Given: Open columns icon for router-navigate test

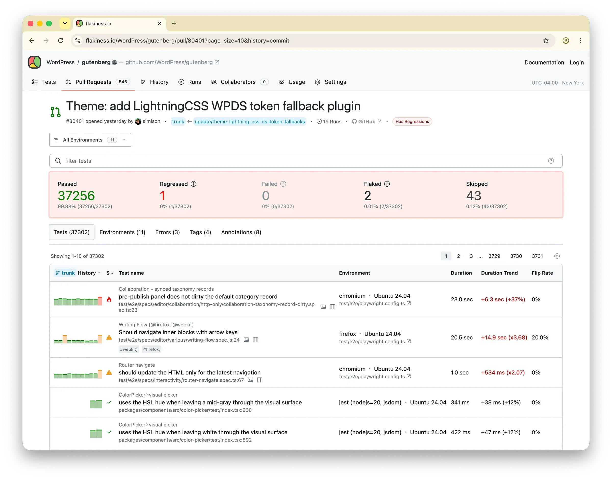Looking at the screenshot, I should click(x=260, y=380).
